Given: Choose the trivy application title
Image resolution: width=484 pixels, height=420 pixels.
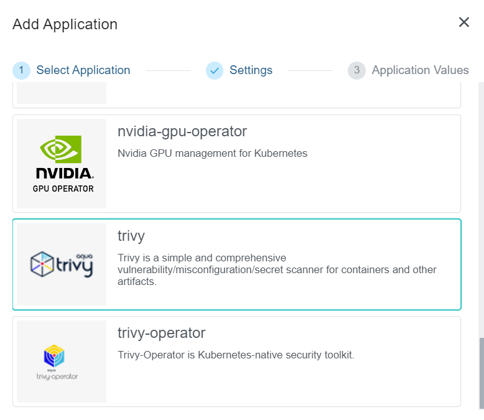Looking at the screenshot, I should [131, 236].
